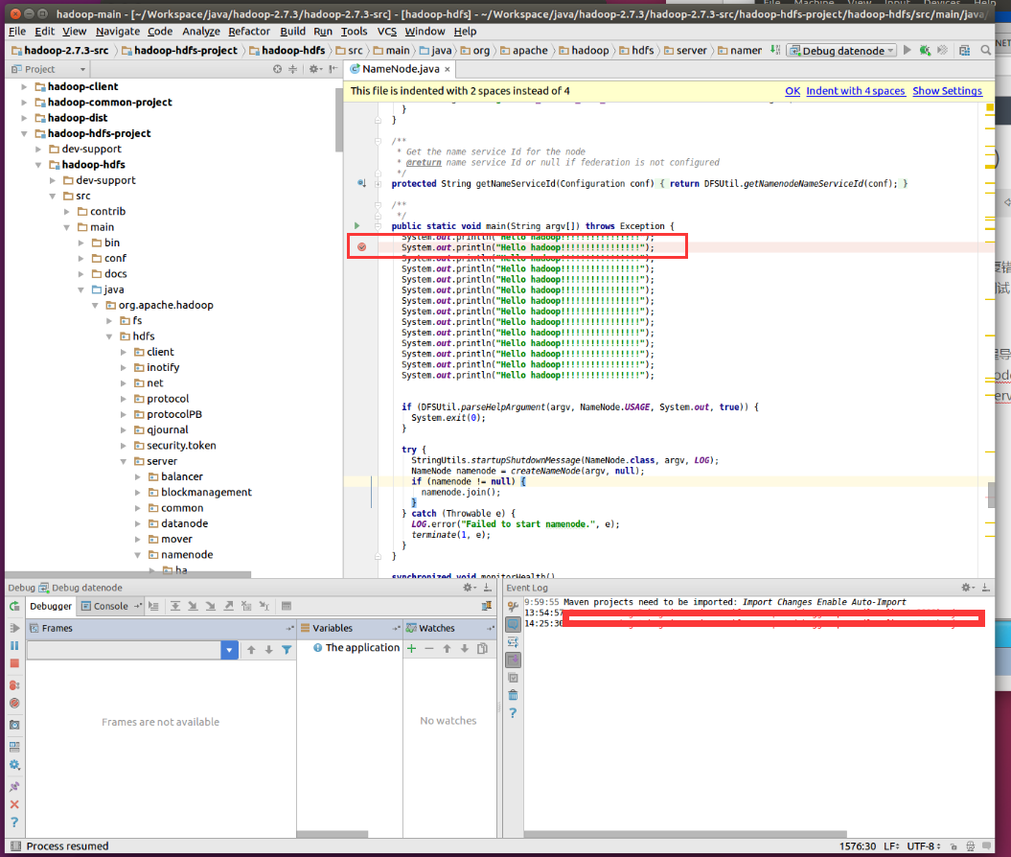Collapse the org.apache.hadoop package
The width and height of the screenshot is (1011, 857).
(95, 305)
